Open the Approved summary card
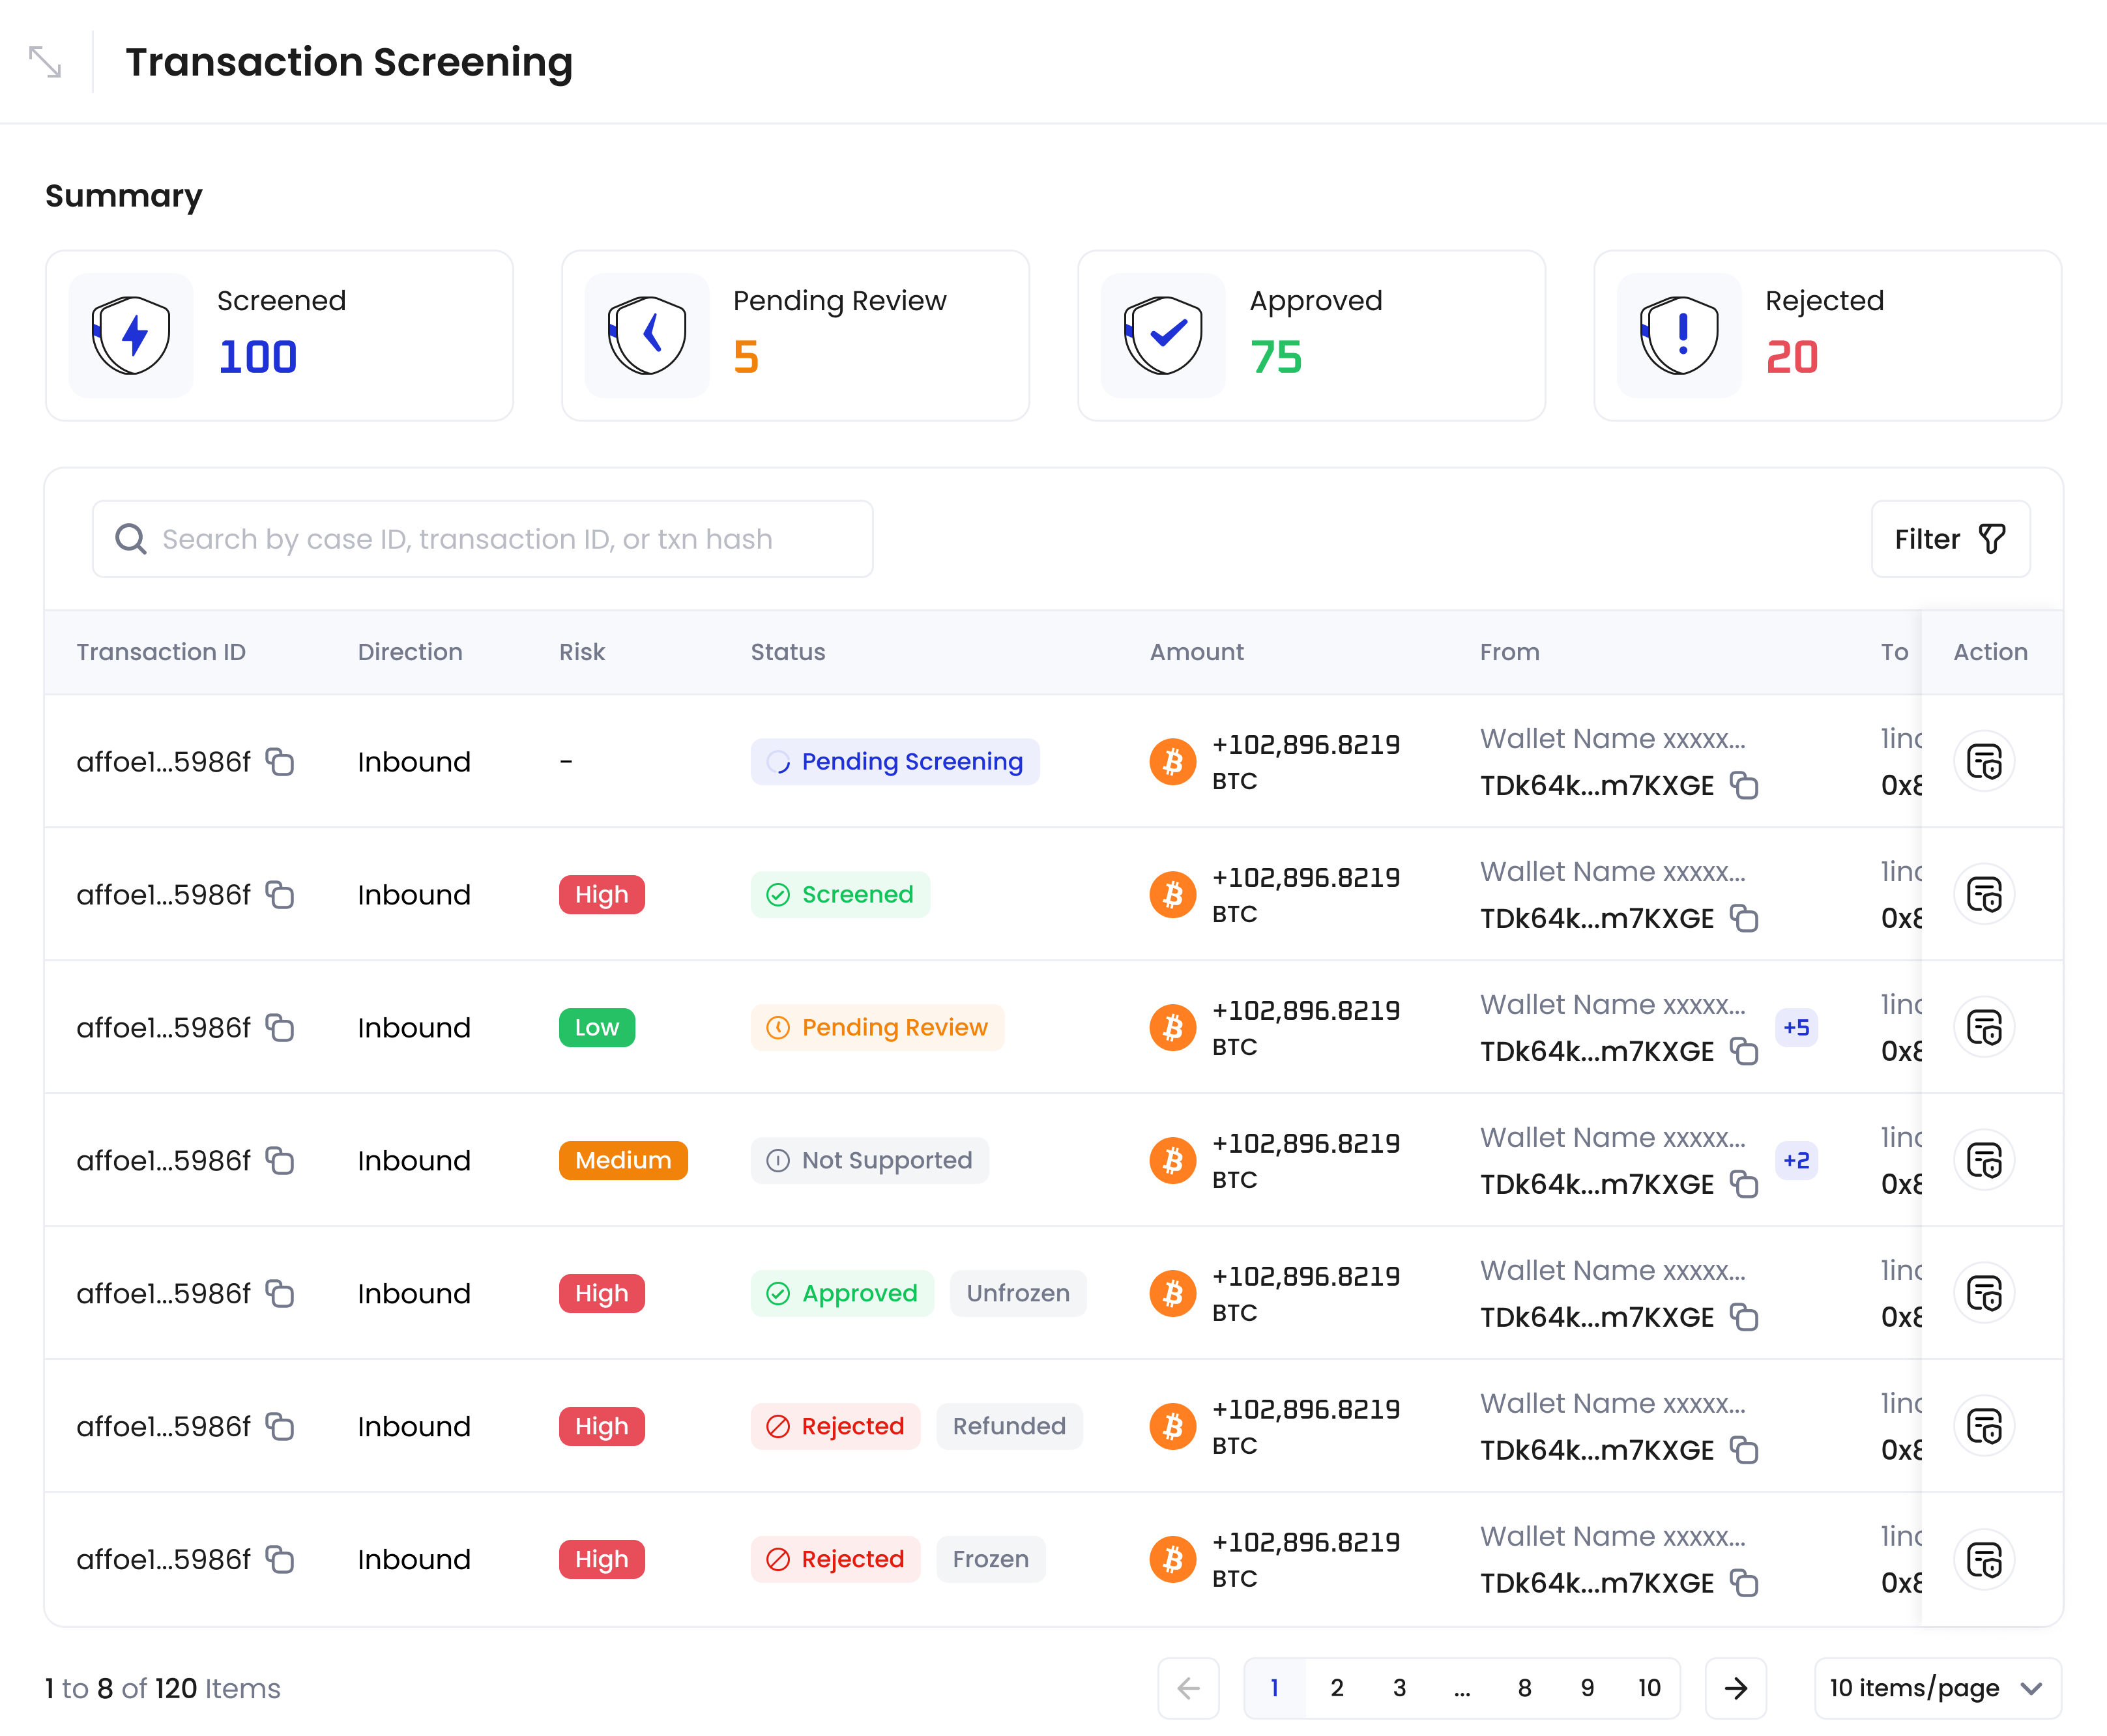Screen dimensions: 2107x1736 coord(1311,335)
